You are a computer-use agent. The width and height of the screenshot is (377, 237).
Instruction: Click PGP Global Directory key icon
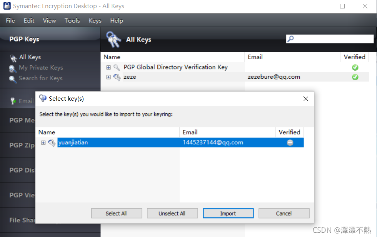117,67
